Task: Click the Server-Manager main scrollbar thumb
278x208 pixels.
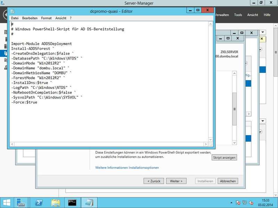Action: (x=276, y=52)
